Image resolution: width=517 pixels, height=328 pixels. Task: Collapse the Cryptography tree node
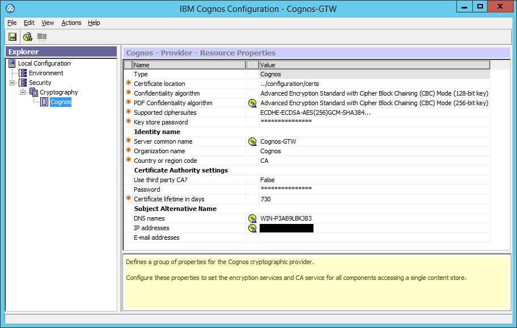[23, 92]
